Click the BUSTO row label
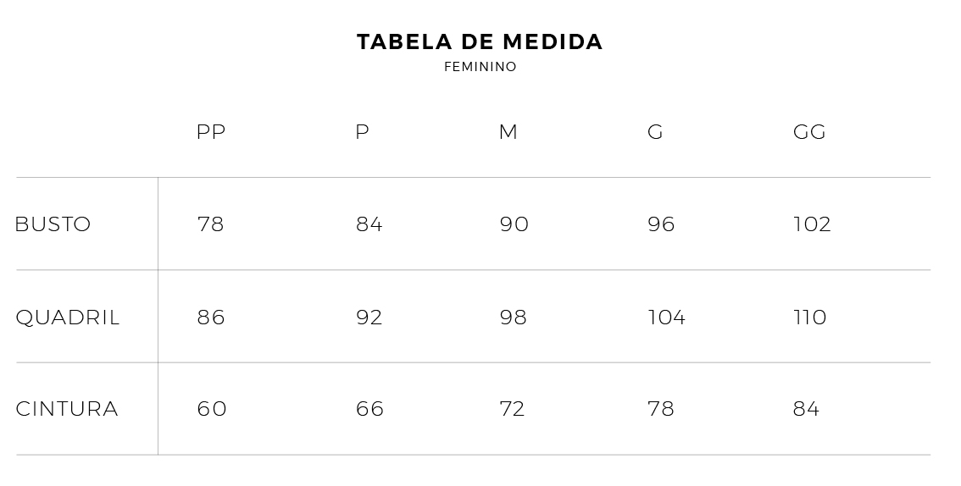The height and width of the screenshot is (486, 961). [x=53, y=224]
